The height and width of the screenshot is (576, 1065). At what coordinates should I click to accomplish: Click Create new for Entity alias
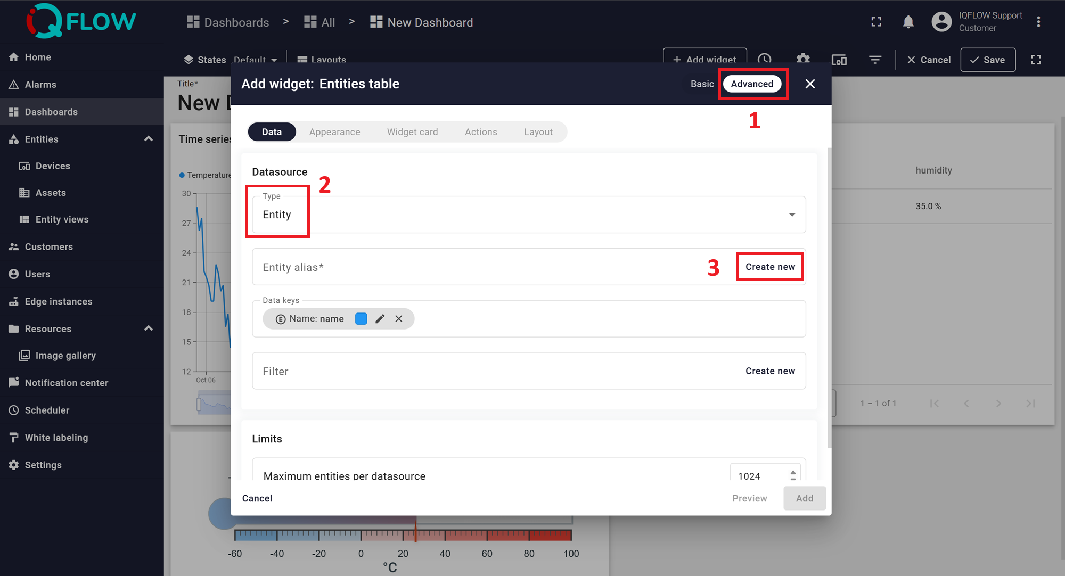769,267
